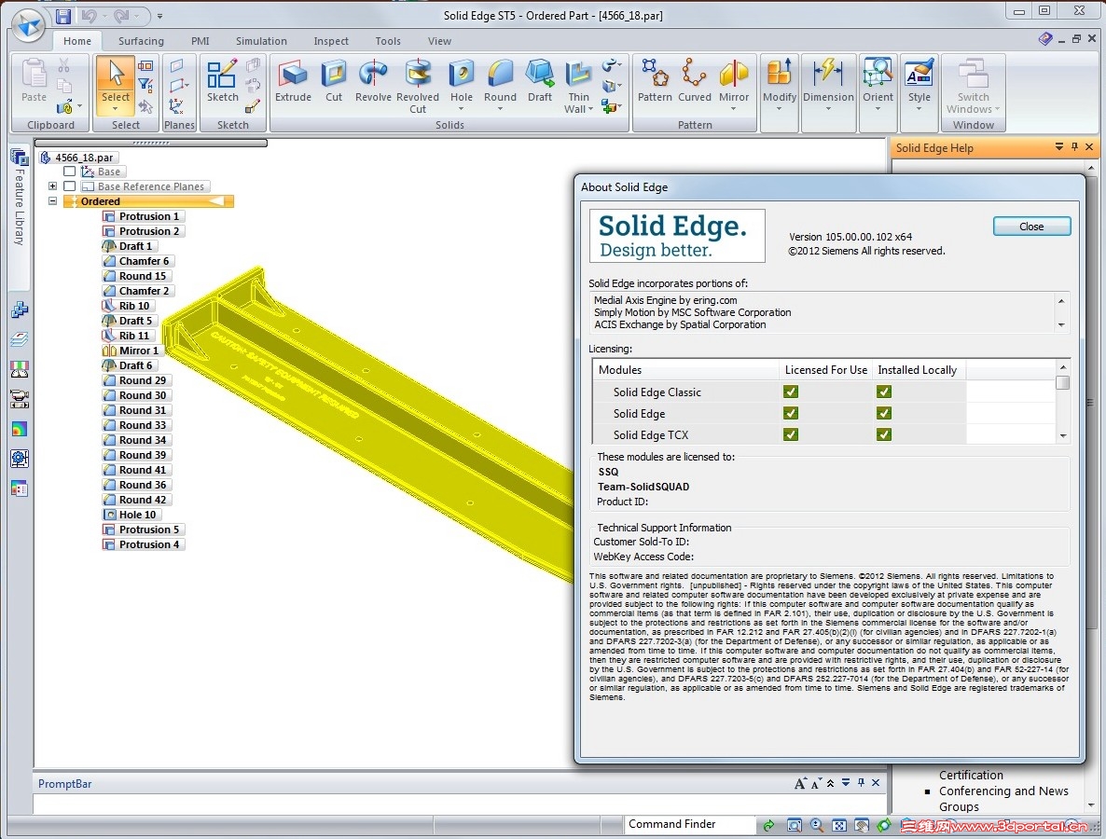The width and height of the screenshot is (1106, 839).
Task: Activate the Draft tool in Solids
Action: [x=540, y=82]
